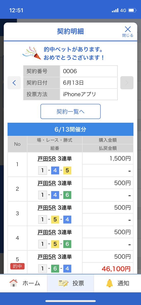Tap the battery indicator in status bar
This screenshot has width=141, height=305.
pyautogui.click(x=132, y=10)
